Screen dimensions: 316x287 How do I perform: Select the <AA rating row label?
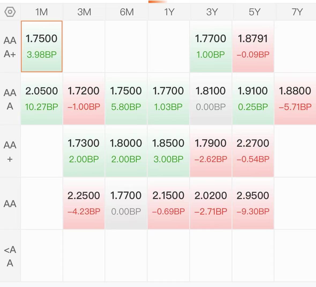(10, 256)
